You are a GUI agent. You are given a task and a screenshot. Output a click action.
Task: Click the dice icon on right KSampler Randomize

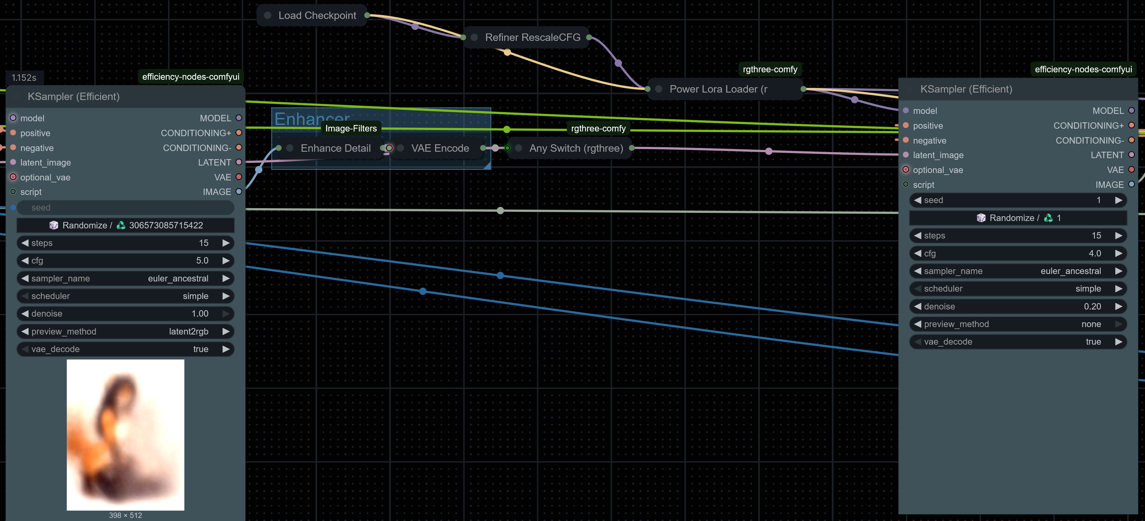click(x=981, y=218)
